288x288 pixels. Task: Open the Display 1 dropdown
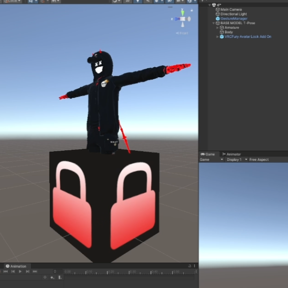[237, 160]
